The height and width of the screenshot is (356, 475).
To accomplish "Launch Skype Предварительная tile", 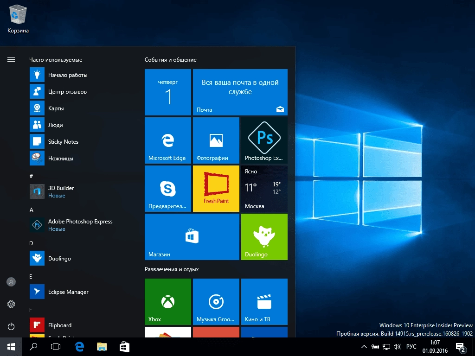I will (x=168, y=189).
